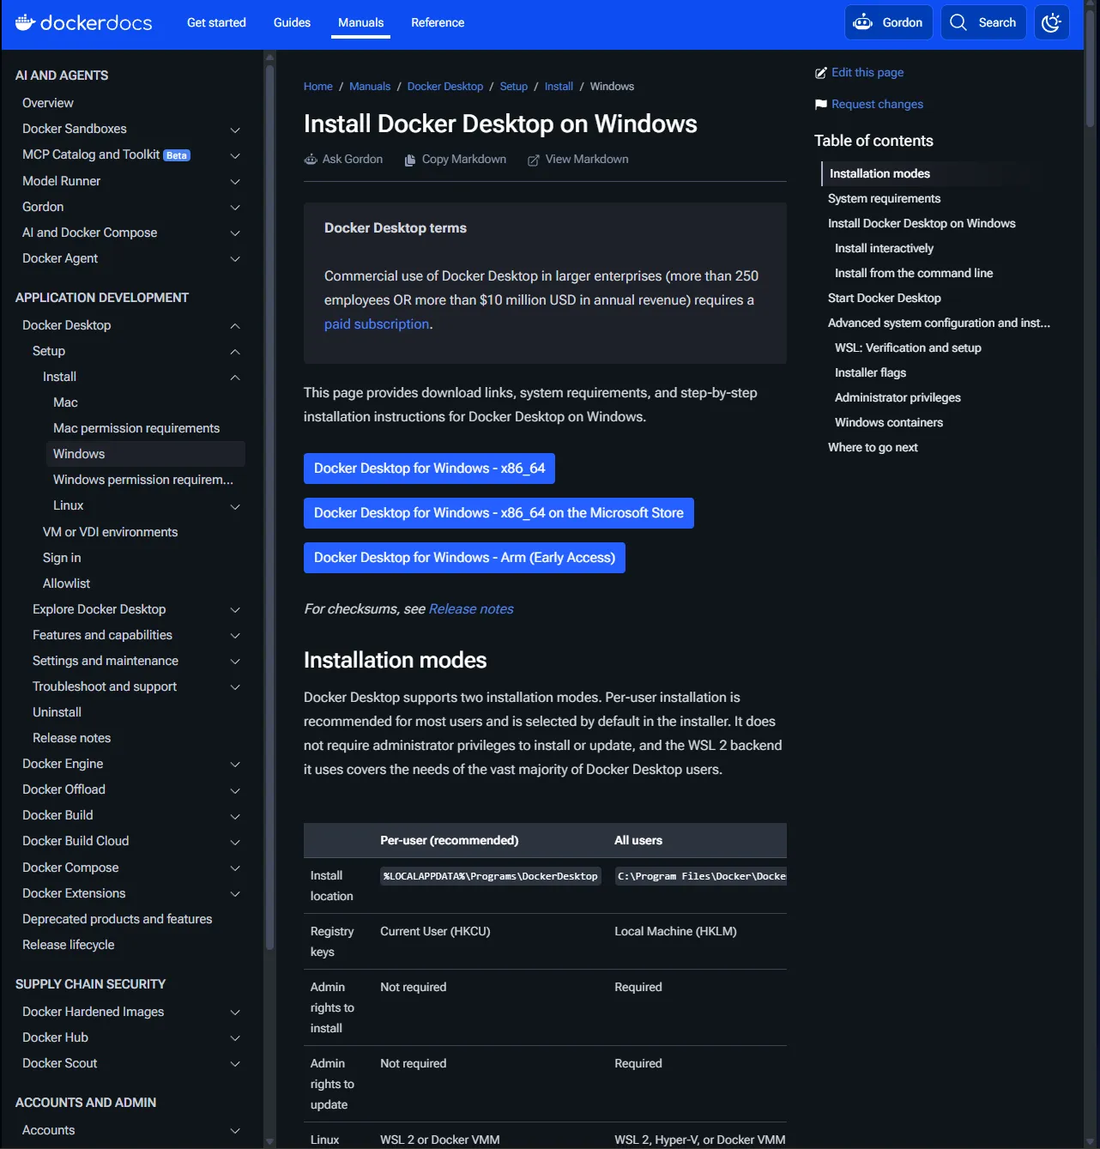Jump to Administrator privileges in contents
Viewport: 1100px width, 1149px height.
(x=898, y=397)
